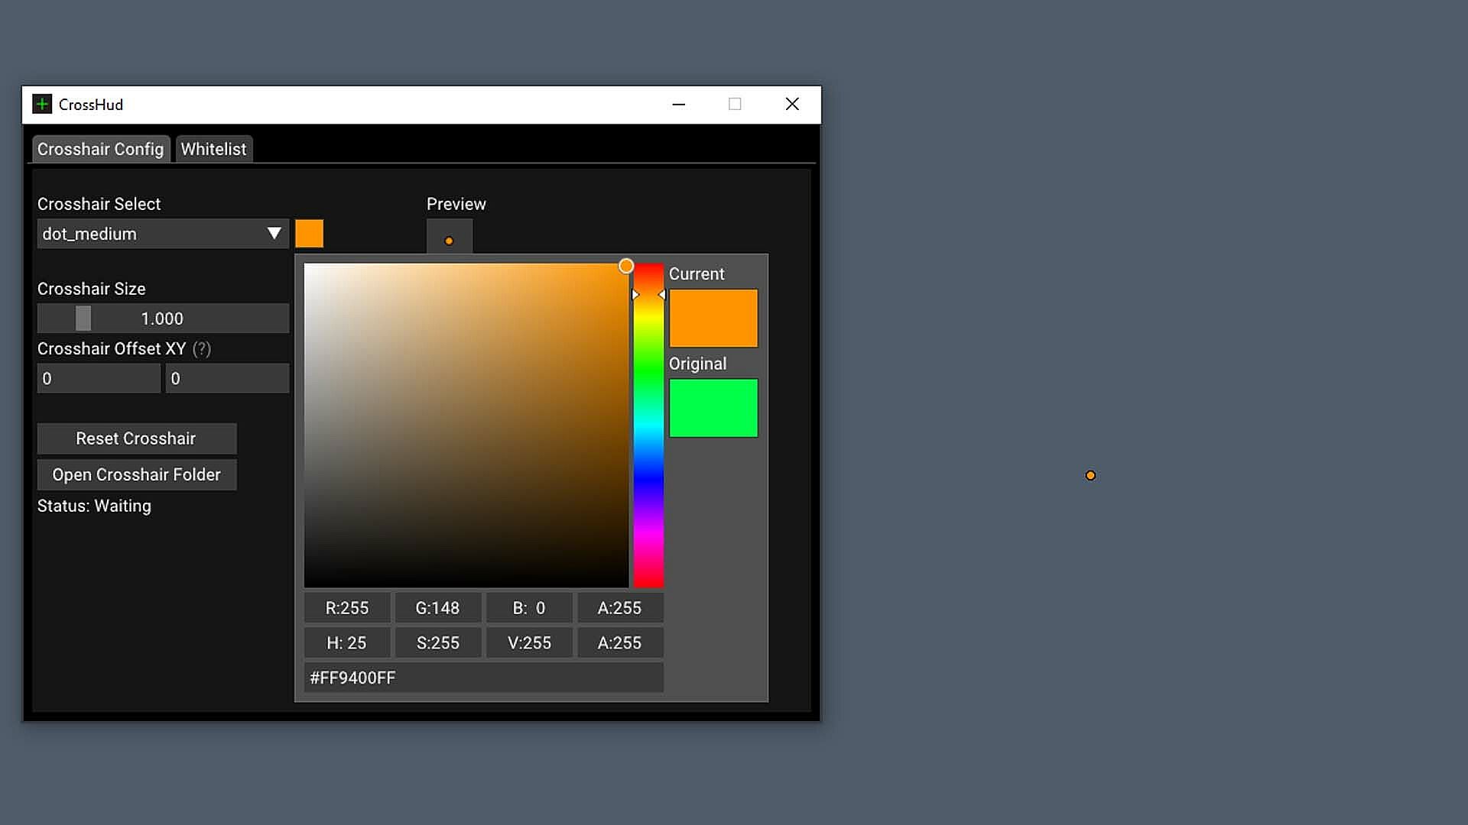Click the H: 25 hue value field
Image resolution: width=1468 pixels, height=825 pixels.
click(x=347, y=643)
